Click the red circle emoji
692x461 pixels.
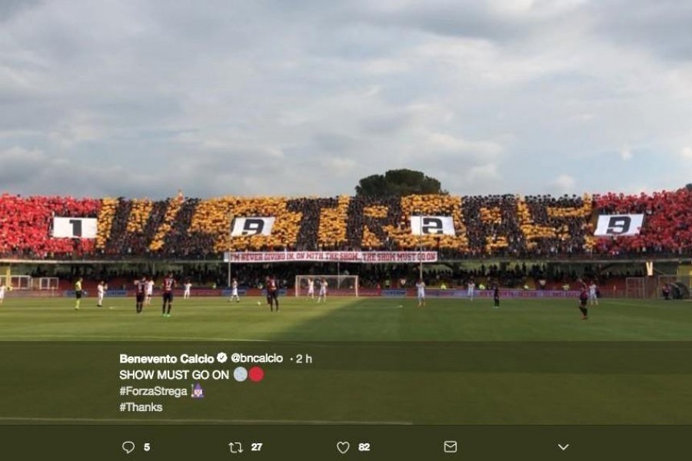pos(256,374)
